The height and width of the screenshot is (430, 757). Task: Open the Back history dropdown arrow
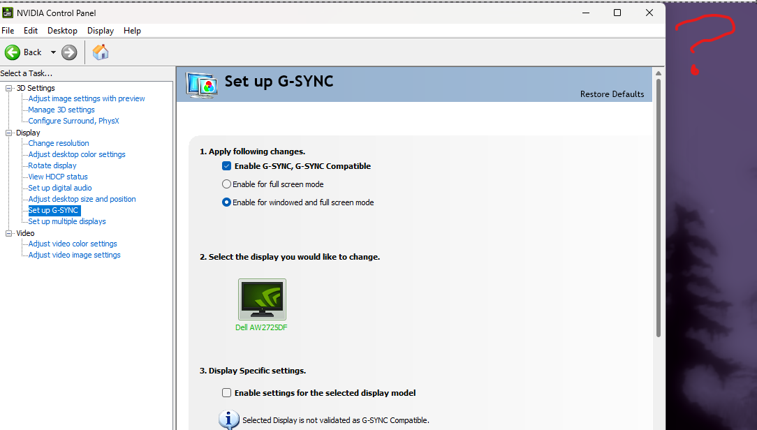pos(53,52)
